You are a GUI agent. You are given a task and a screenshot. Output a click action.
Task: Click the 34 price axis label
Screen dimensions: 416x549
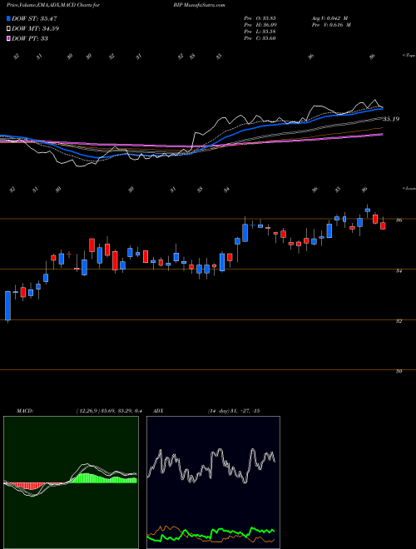399,270
